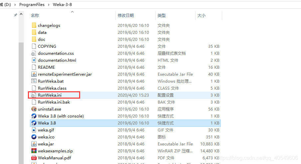Click the weka.gif image icon
Image resolution: width=301 pixels, height=164 pixels.
click(x=34, y=130)
